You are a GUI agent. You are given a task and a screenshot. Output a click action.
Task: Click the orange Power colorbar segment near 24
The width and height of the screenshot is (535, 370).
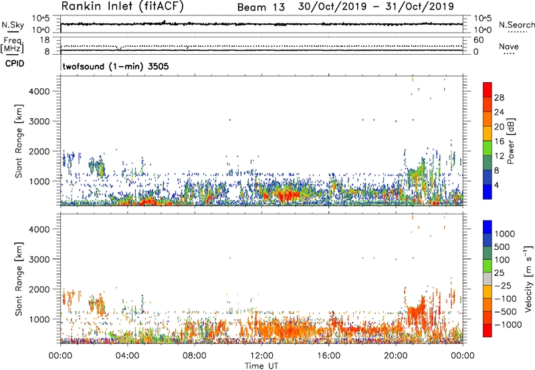point(488,118)
